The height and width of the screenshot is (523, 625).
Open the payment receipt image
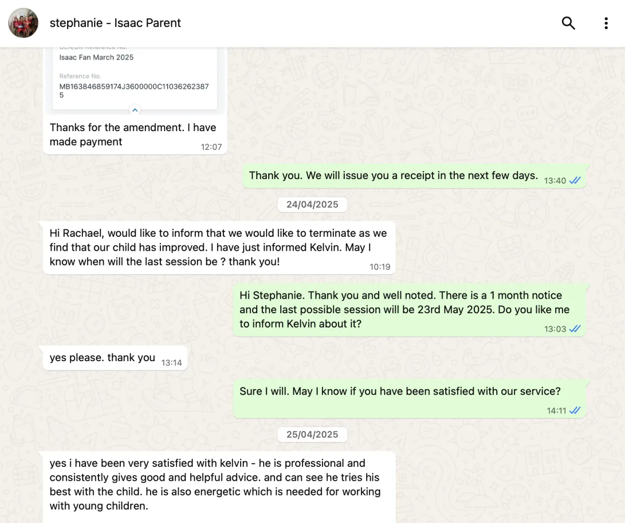point(135,78)
